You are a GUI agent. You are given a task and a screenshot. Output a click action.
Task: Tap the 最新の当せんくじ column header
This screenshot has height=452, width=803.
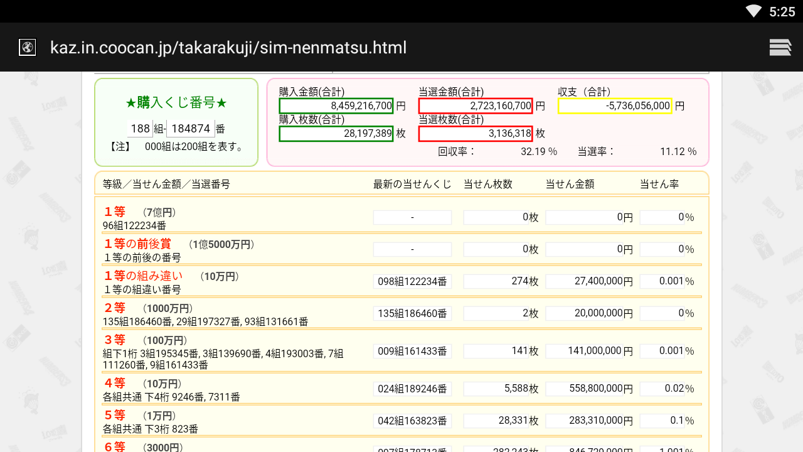412,184
